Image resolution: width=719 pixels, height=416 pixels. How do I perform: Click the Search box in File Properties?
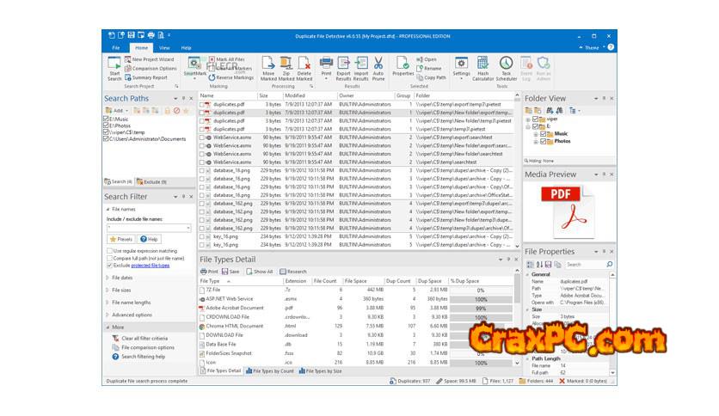point(585,265)
